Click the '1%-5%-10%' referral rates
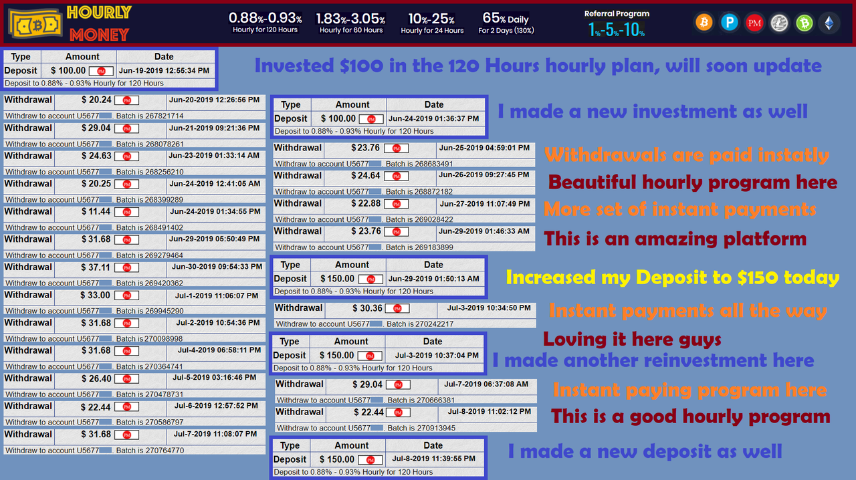The height and width of the screenshot is (480, 856). click(617, 29)
